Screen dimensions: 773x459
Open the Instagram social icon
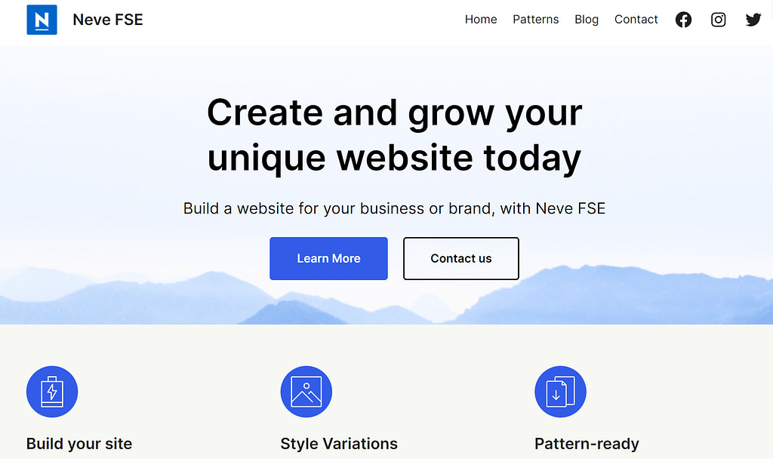(719, 20)
